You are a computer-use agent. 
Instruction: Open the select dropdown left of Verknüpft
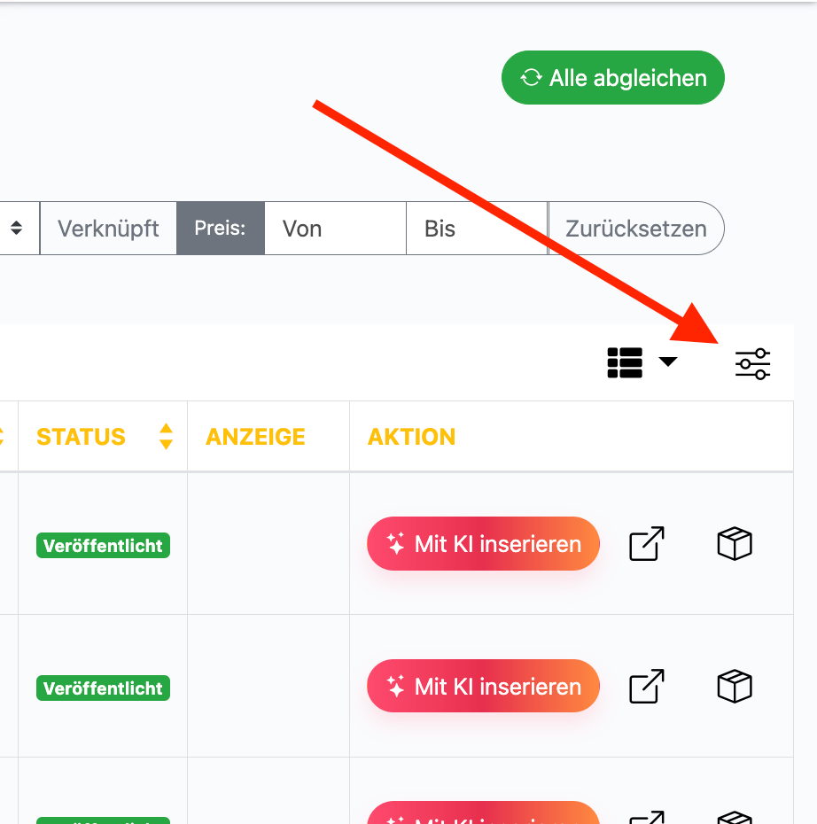(x=17, y=229)
